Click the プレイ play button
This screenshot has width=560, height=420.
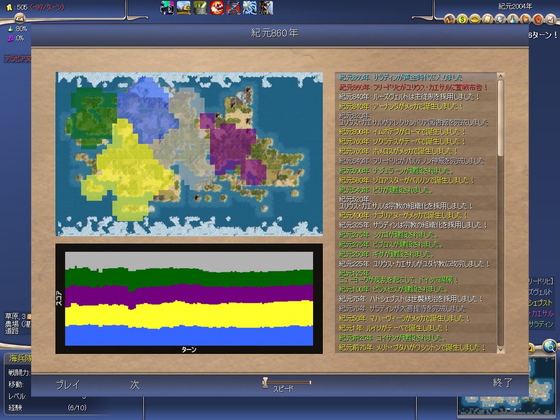[x=68, y=385]
